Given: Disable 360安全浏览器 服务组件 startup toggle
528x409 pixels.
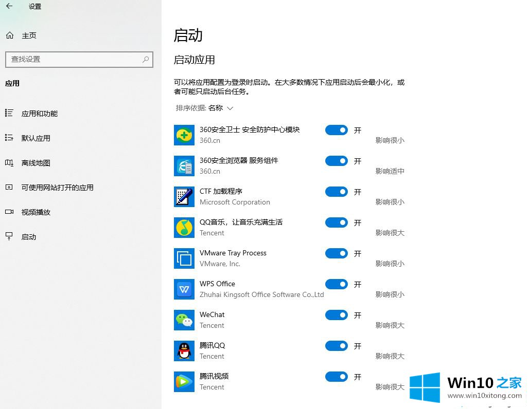Looking at the screenshot, I should (337, 161).
